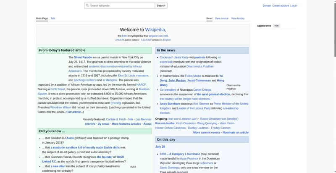Open the Freddy Cannon link
This screenshot has width=336, height=173.
[220, 128]
